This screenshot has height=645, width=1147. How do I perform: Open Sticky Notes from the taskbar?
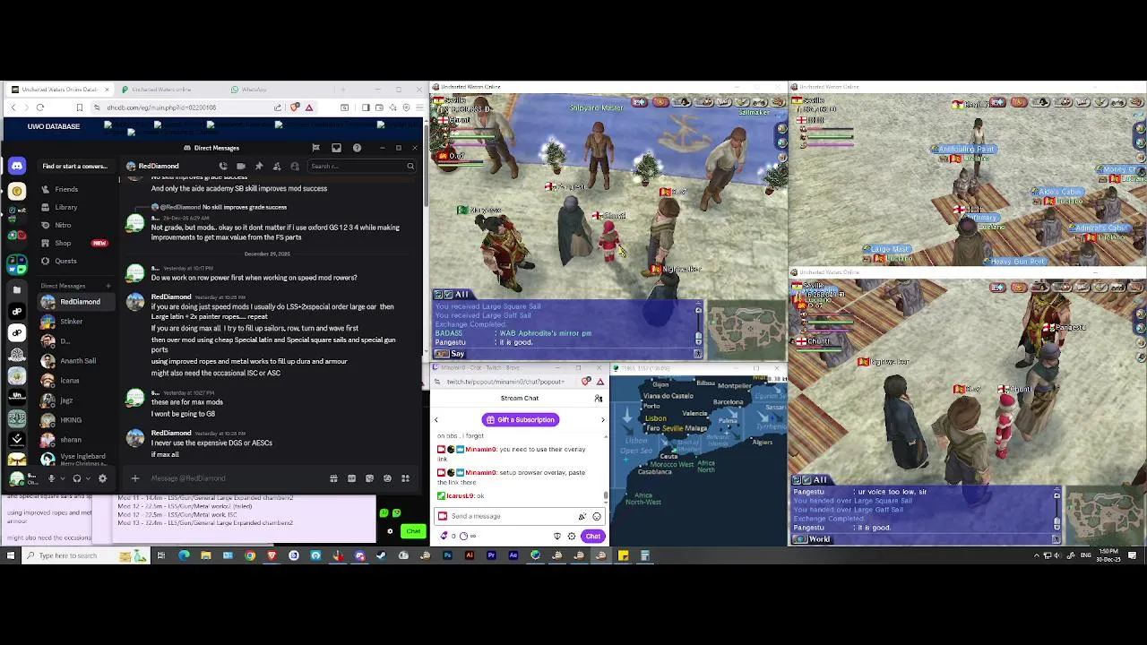tap(623, 555)
